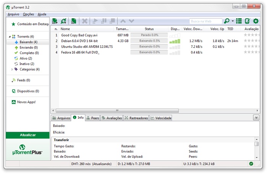This screenshot has width=267, height=174.
Task: Click the green status check icon
Action: coord(251,164)
